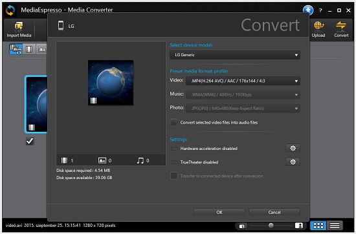Show all media filter icon

[x=16, y=49]
